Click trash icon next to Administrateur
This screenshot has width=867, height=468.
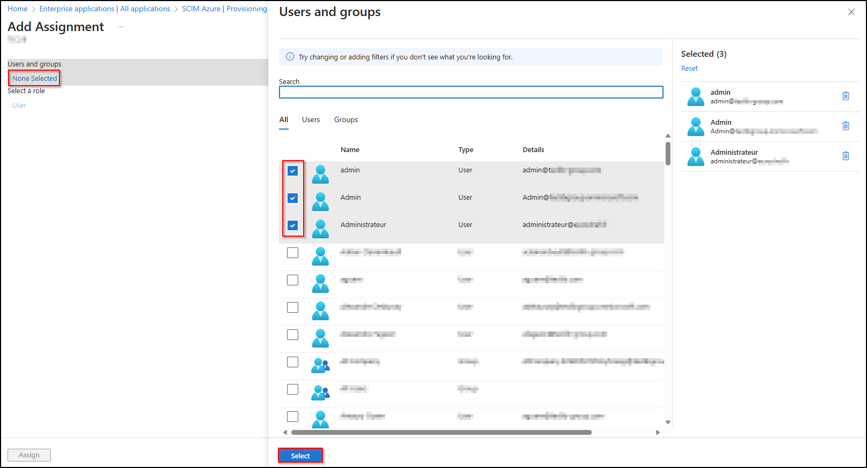(x=846, y=156)
